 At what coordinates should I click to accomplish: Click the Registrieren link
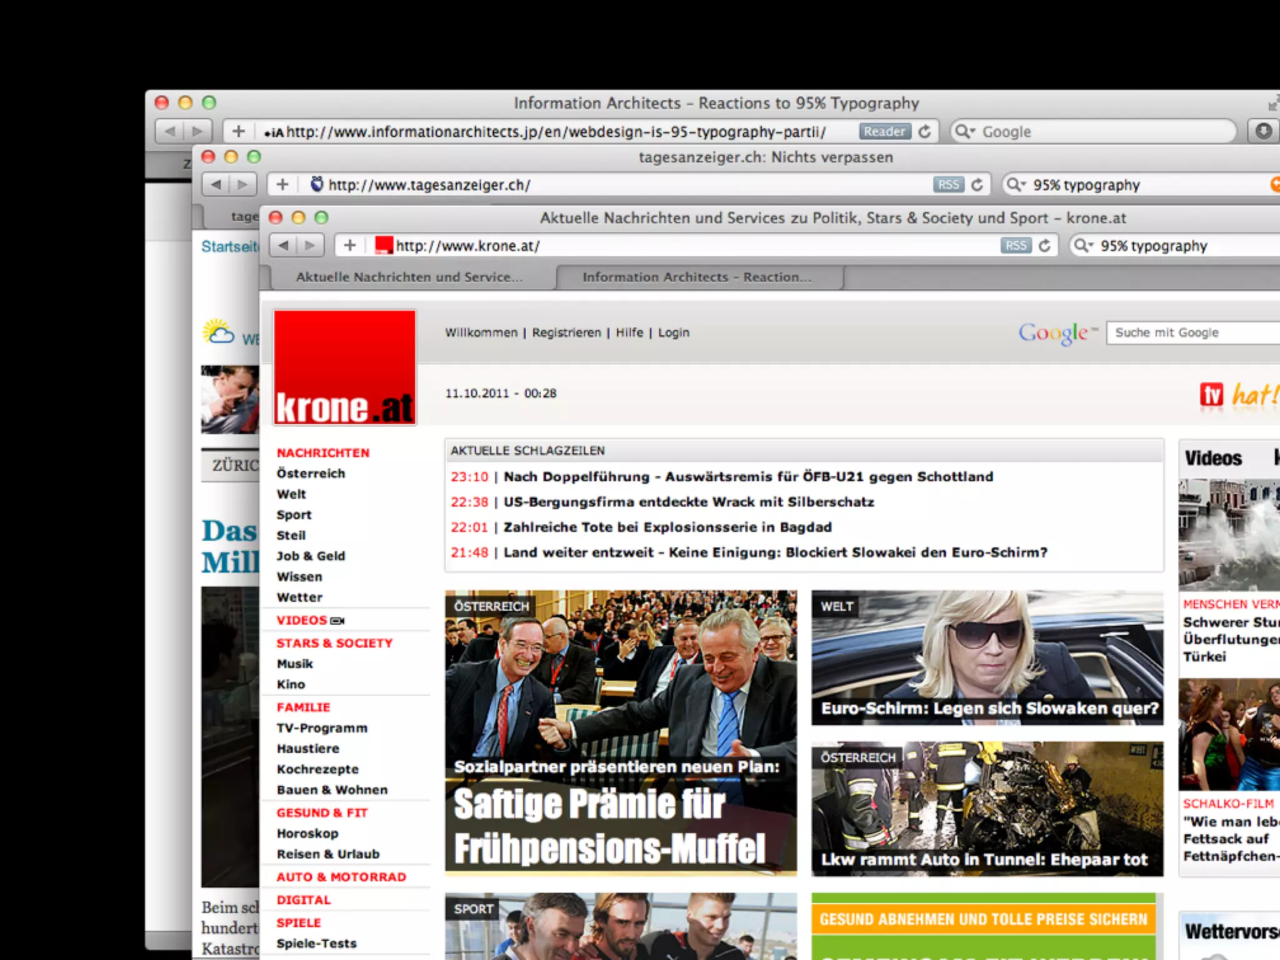pos(566,332)
